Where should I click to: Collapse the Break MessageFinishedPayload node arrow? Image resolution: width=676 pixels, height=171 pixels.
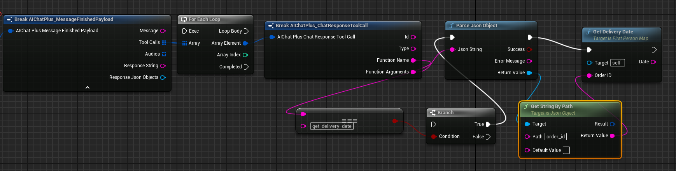[x=88, y=87]
